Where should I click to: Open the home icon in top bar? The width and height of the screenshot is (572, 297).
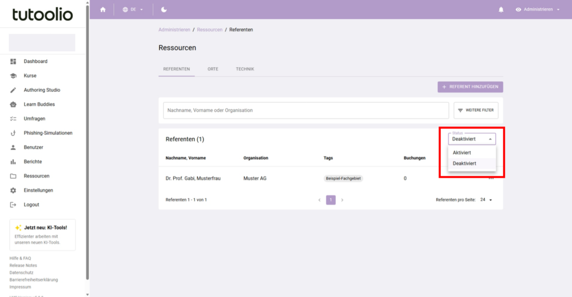(103, 9)
